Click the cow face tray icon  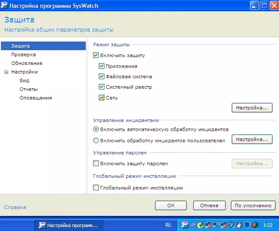click(x=239, y=225)
